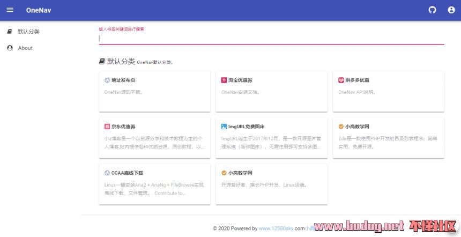Click the book icon in 默认分类 heading
Screen dimensions: 461x237
pyautogui.click(x=102, y=62)
